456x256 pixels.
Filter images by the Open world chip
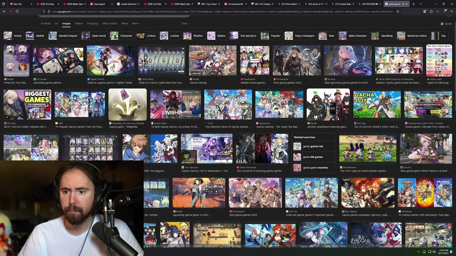pos(94,36)
